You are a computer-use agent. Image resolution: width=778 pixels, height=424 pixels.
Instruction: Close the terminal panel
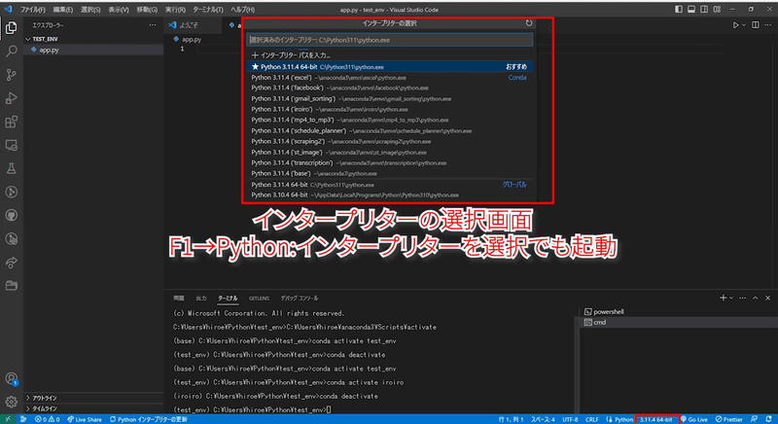(767, 298)
